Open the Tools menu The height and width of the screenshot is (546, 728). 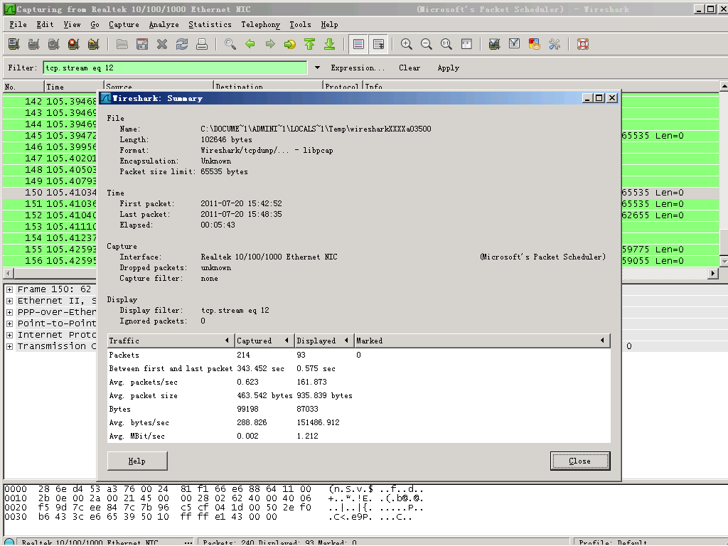click(x=301, y=25)
